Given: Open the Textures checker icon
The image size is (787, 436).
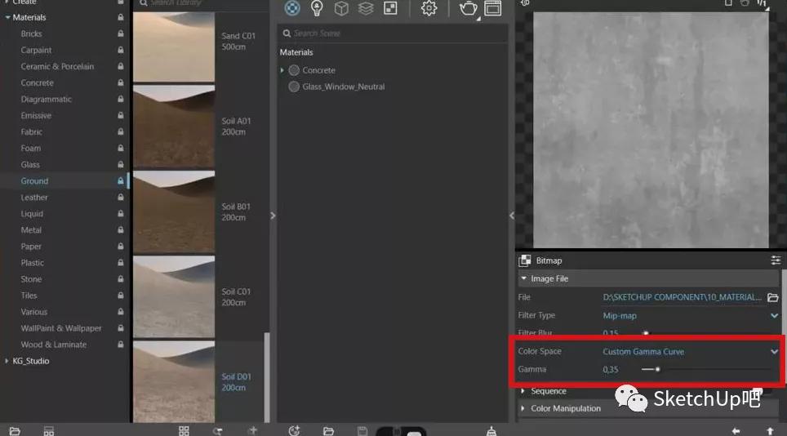Looking at the screenshot, I should pyautogui.click(x=390, y=8).
